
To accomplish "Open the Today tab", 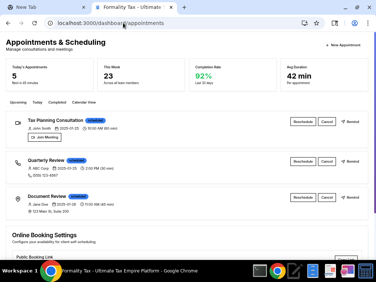I will (37, 102).
